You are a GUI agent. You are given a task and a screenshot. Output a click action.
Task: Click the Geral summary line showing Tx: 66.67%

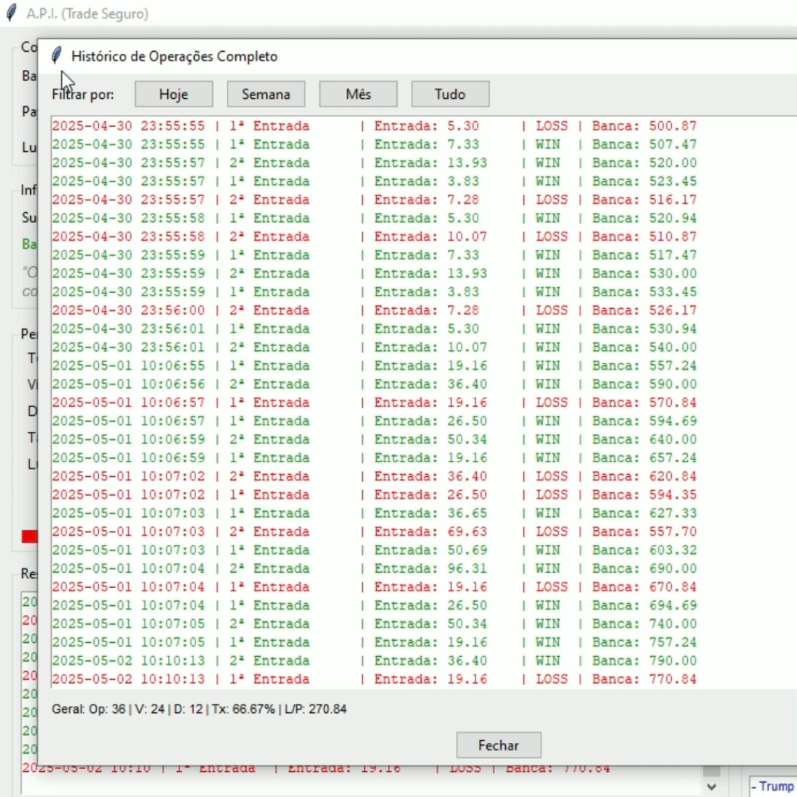pyautogui.click(x=199, y=709)
